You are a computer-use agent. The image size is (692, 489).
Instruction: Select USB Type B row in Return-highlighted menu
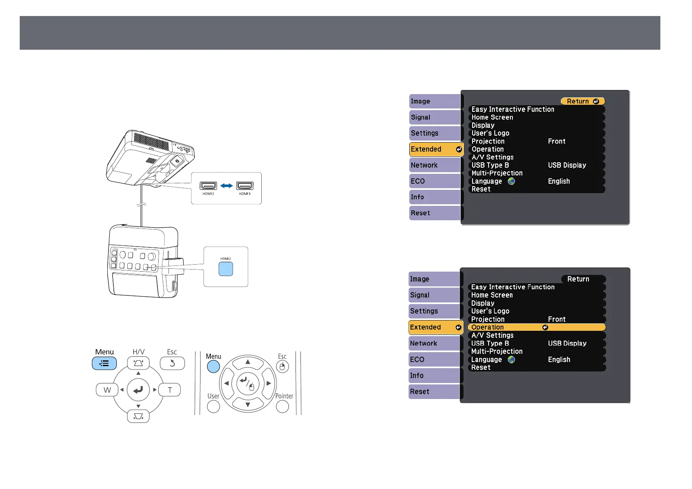537,165
